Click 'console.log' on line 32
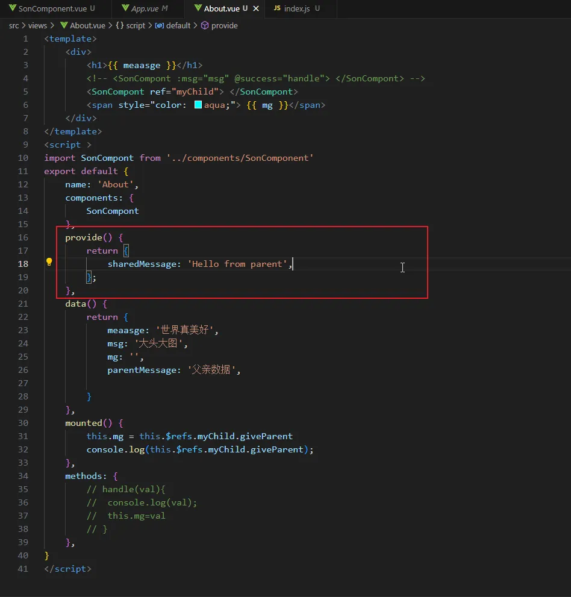Viewport: 571px width, 597px height. point(115,449)
